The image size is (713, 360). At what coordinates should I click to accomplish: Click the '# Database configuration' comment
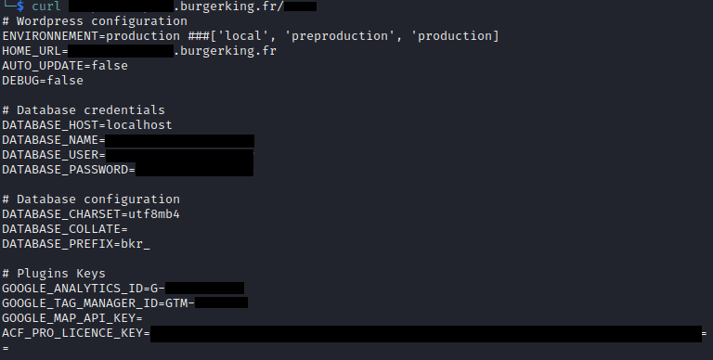point(91,199)
